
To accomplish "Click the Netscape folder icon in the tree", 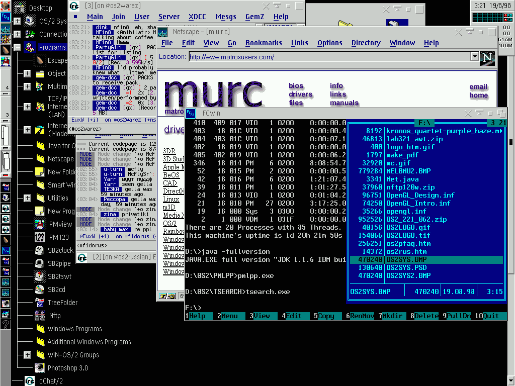I will pos(40,158).
